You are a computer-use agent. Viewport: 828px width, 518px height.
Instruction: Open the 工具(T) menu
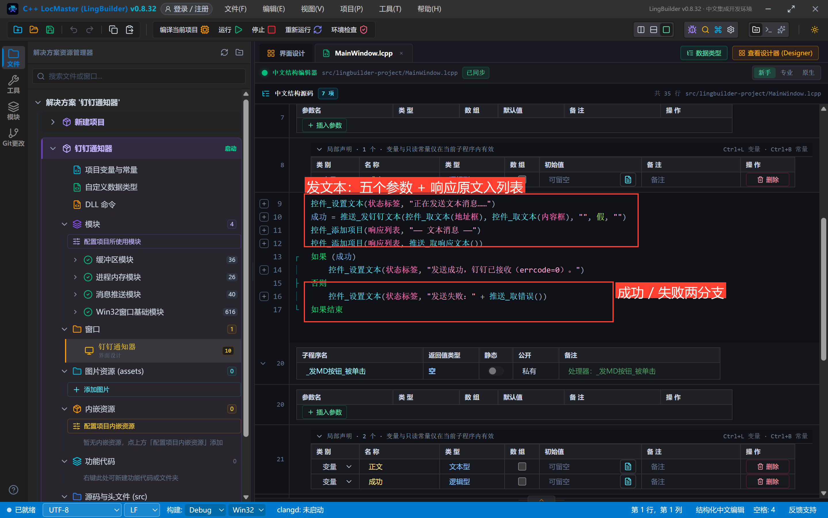pos(390,9)
